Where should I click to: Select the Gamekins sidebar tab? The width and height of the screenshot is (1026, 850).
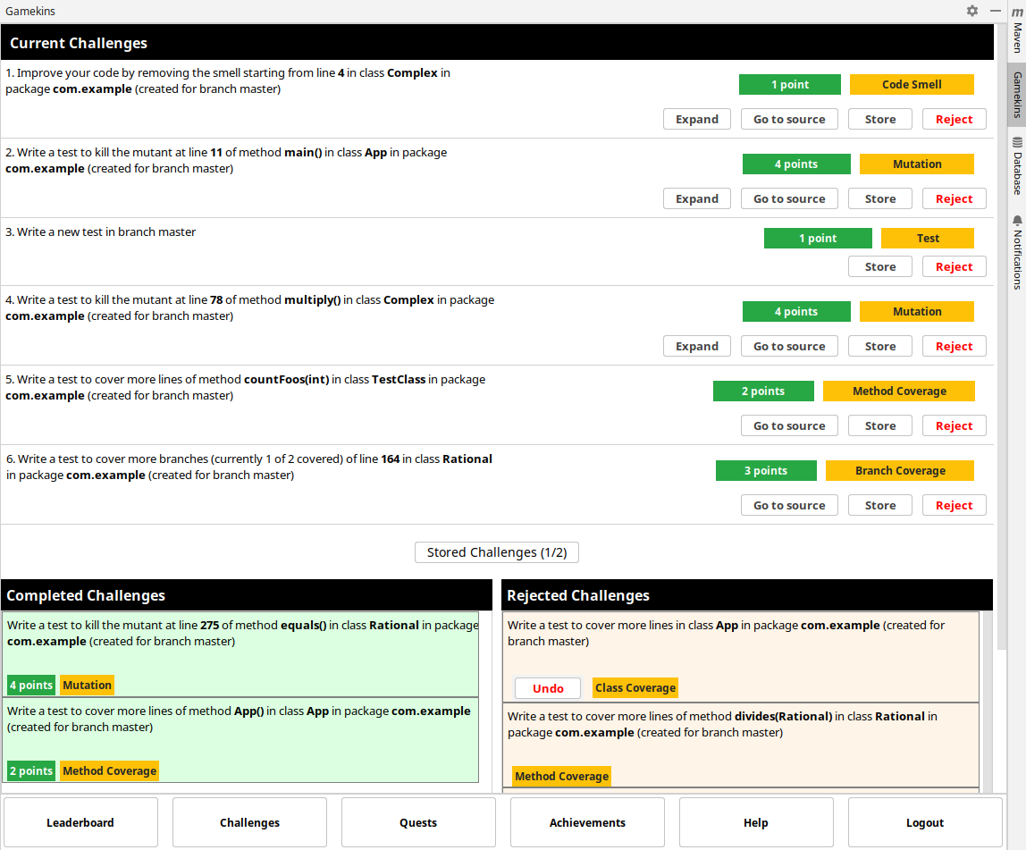(1017, 95)
